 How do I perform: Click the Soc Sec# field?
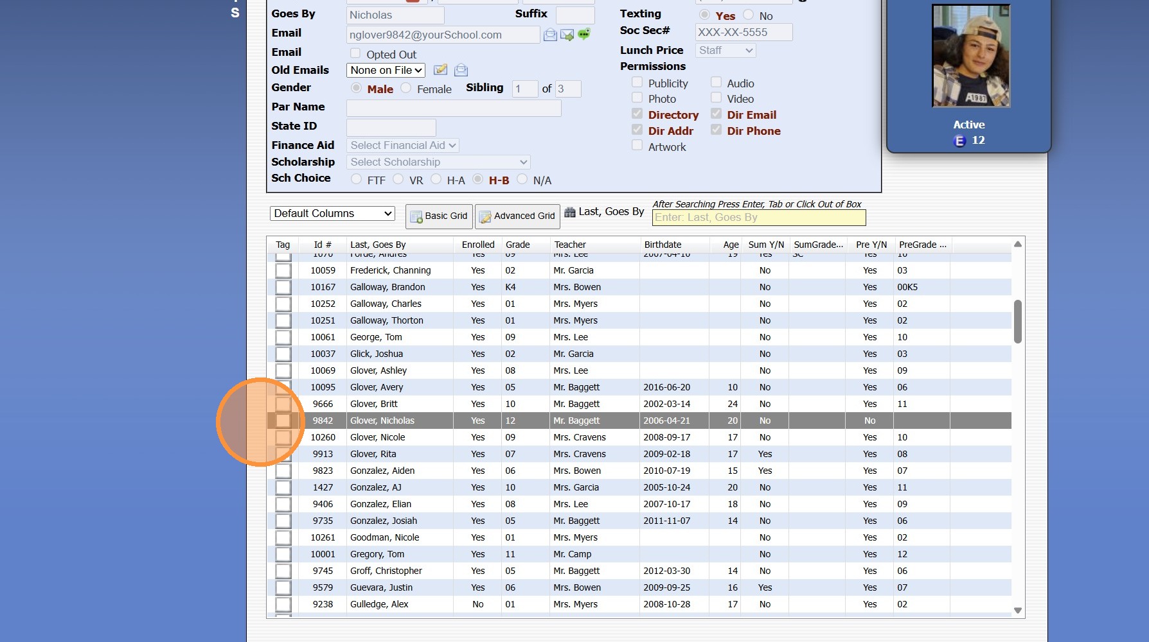(x=744, y=32)
